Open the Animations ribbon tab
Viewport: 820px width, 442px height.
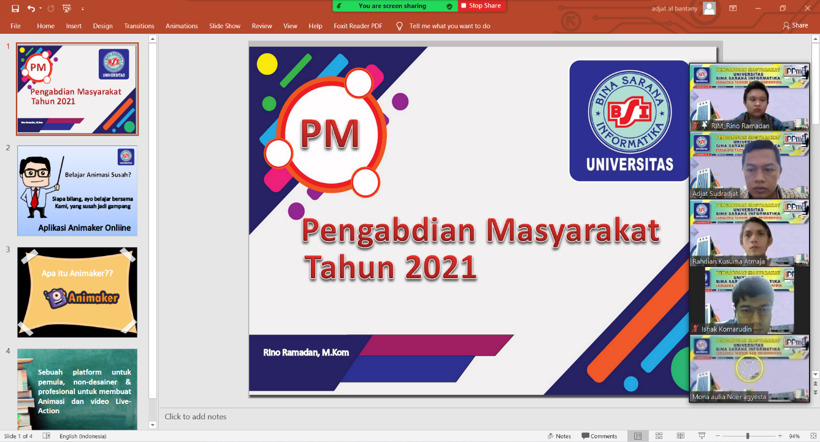[x=182, y=26]
